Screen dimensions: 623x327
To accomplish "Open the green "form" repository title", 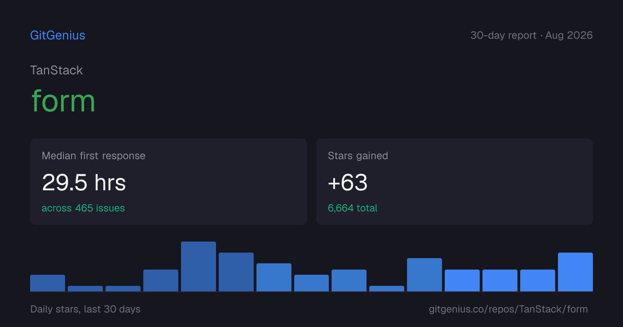I will [x=63, y=101].
